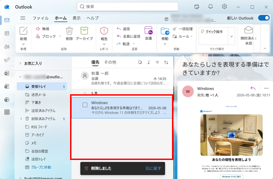Image resolution: width=273 pixels, height=179 pixels.
Task: Expand the クイック操作 gallery dropdown
Action: 232,36
